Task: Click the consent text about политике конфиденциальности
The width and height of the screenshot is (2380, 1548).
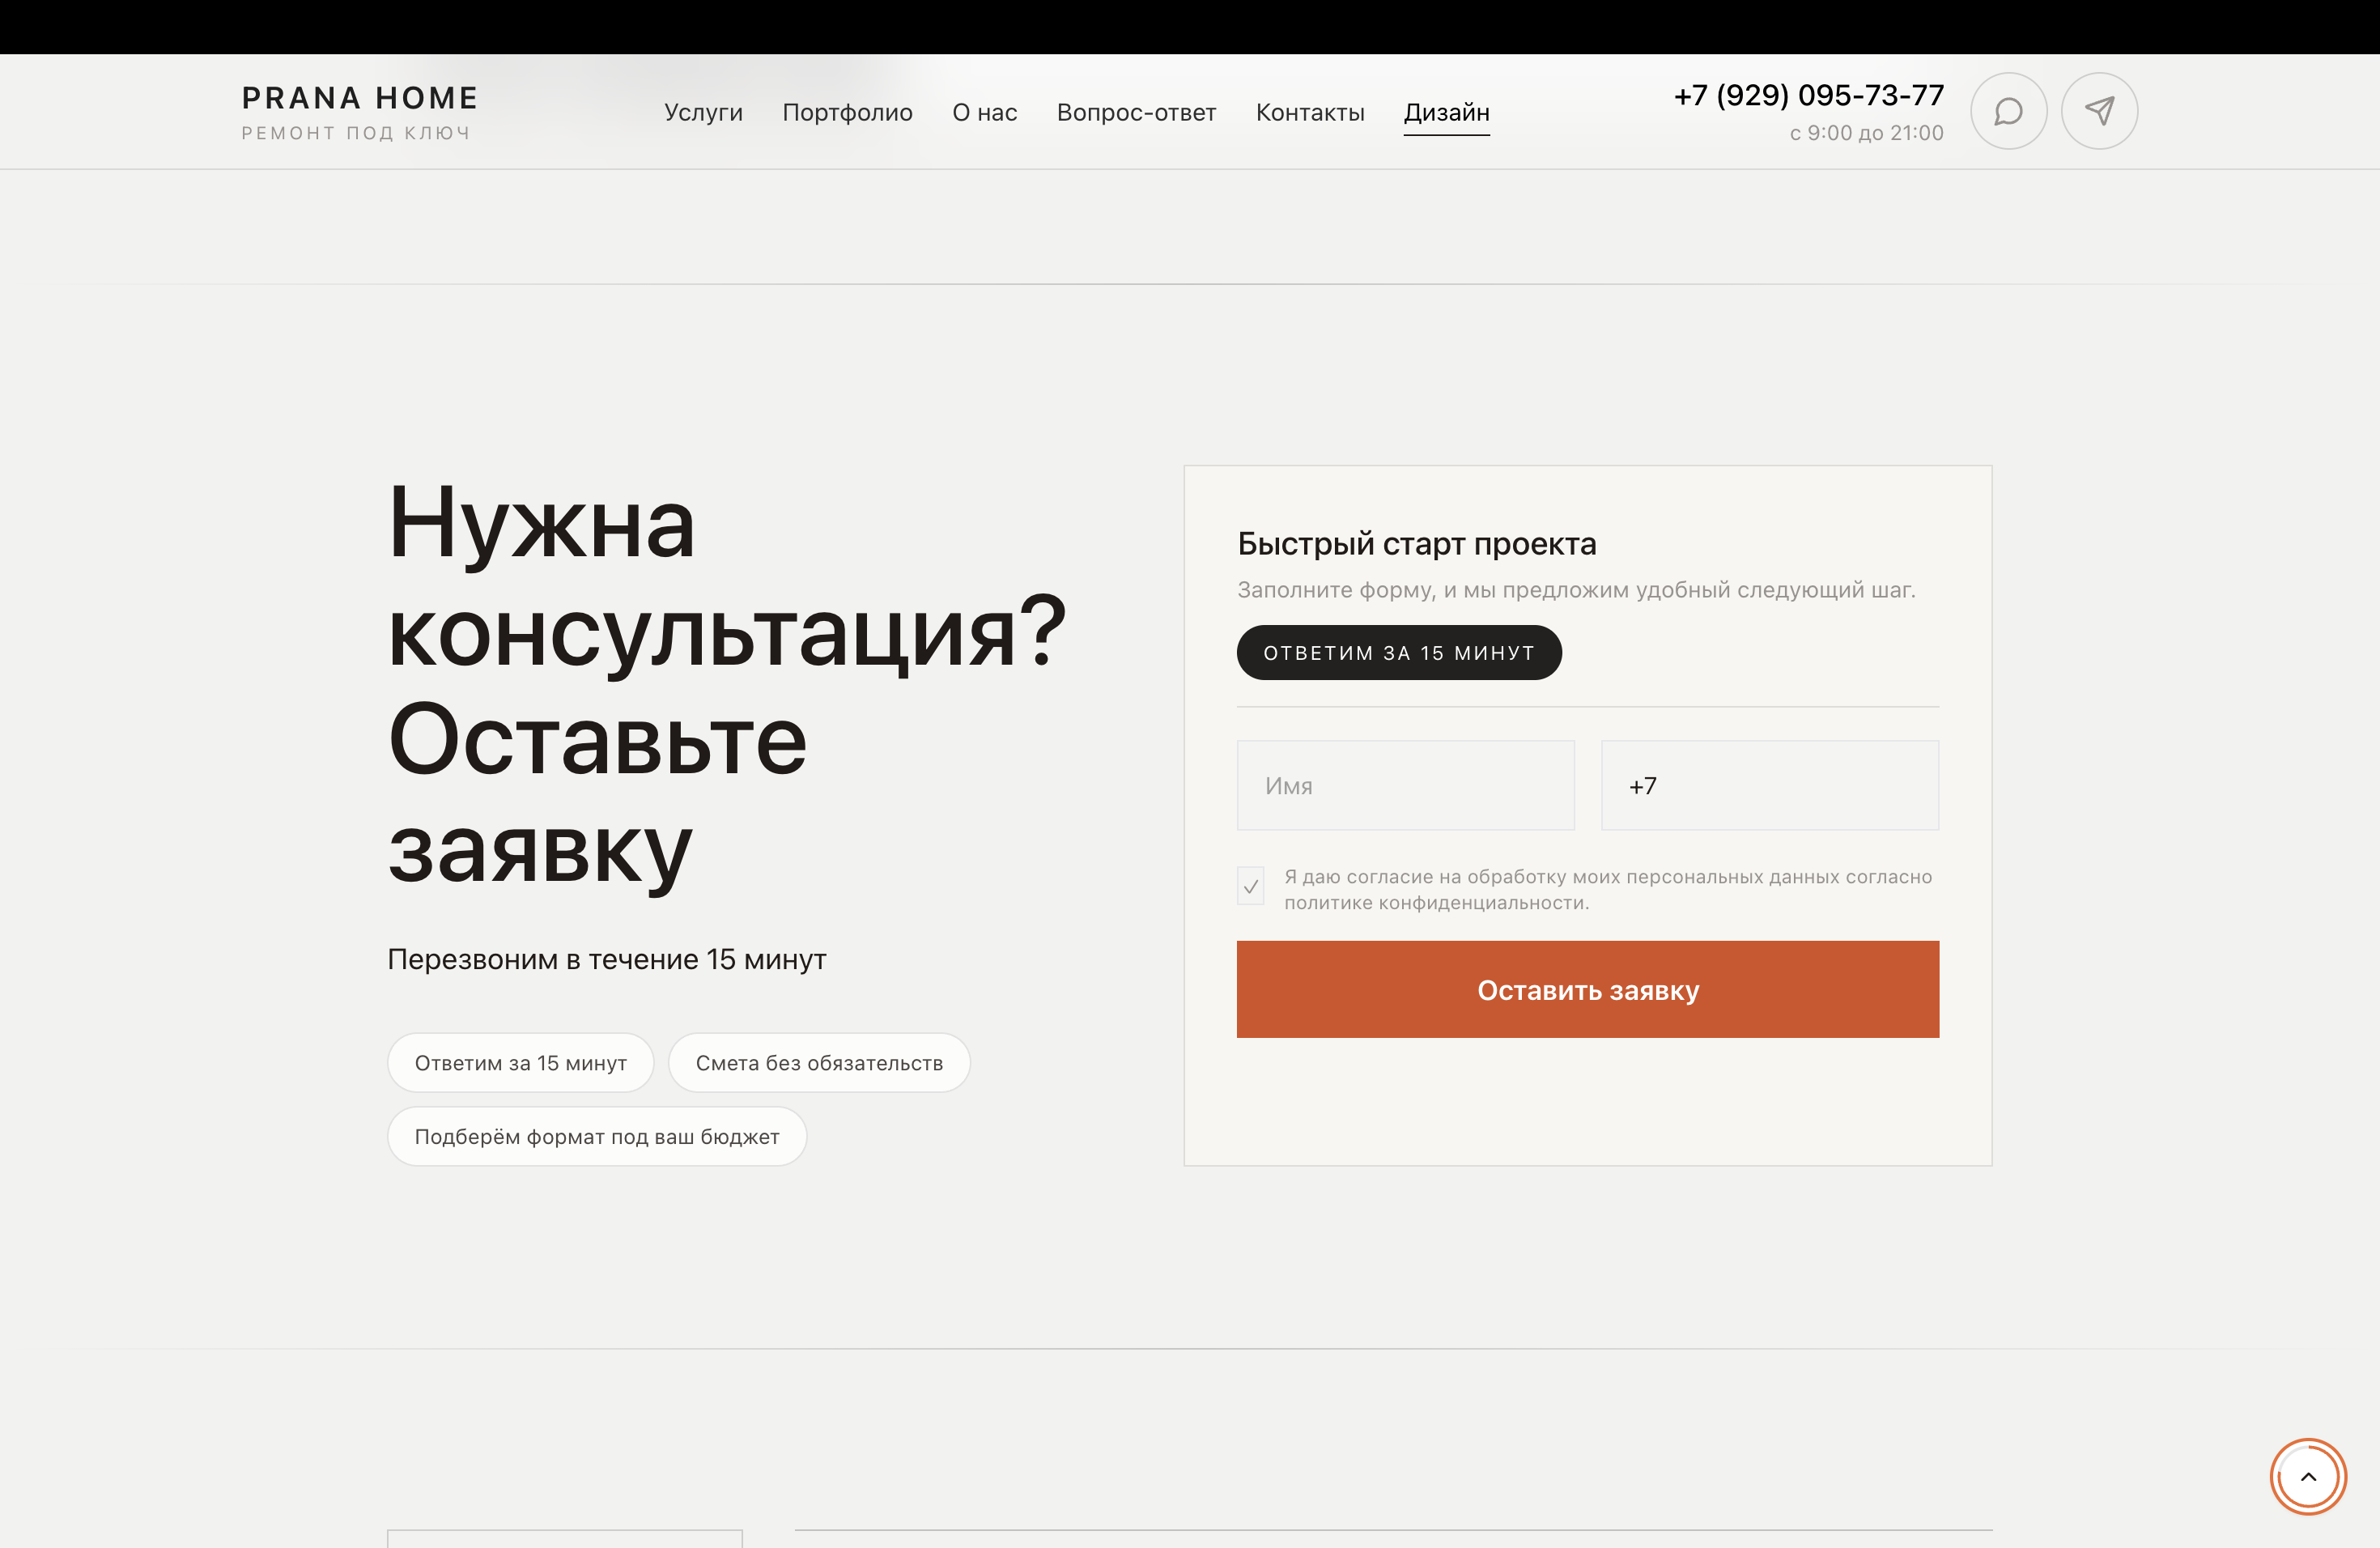Action: [x=1435, y=903]
